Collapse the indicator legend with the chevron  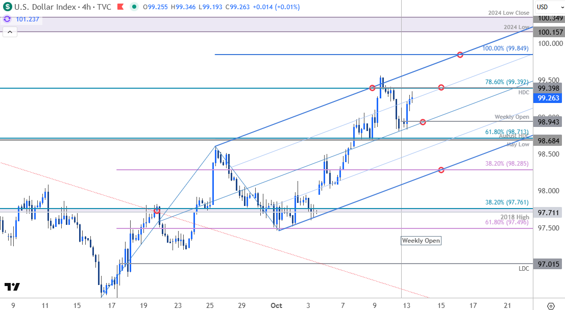(10, 32)
